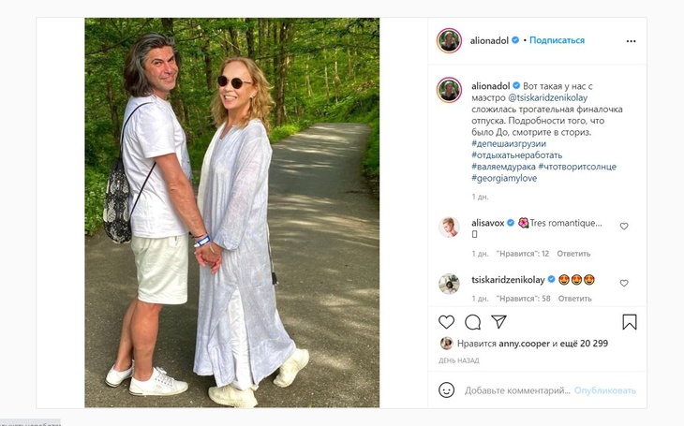Like the alisavox comment with its heart
The width and height of the screenshot is (684, 426).
tap(624, 227)
